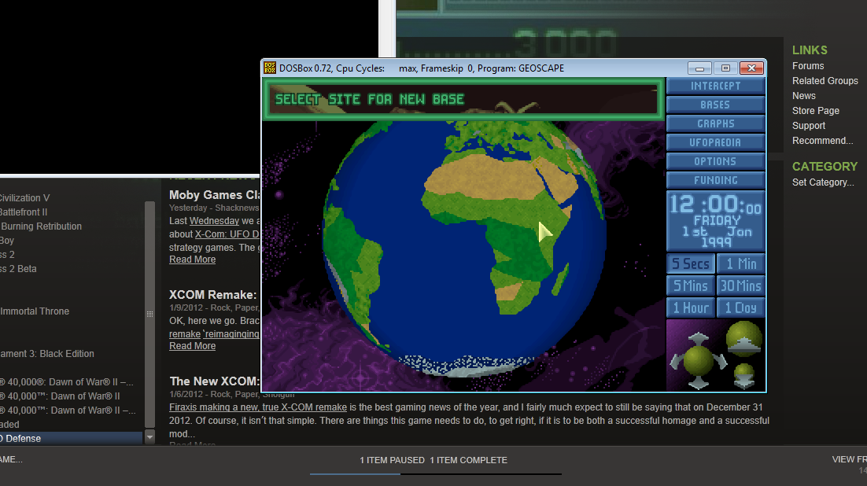This screenshot has height=486, width=867.
Task: Open 'Firaxis making a new, true X-COM remake' link
Action: point(258,407)
